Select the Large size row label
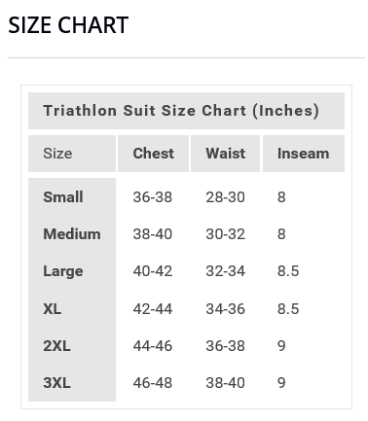Viewport: 368px width, 421px height. [63, 271]
